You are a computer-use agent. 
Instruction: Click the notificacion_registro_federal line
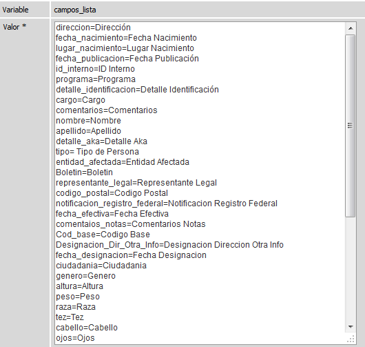pyautogui.click(x=167, y=204)
